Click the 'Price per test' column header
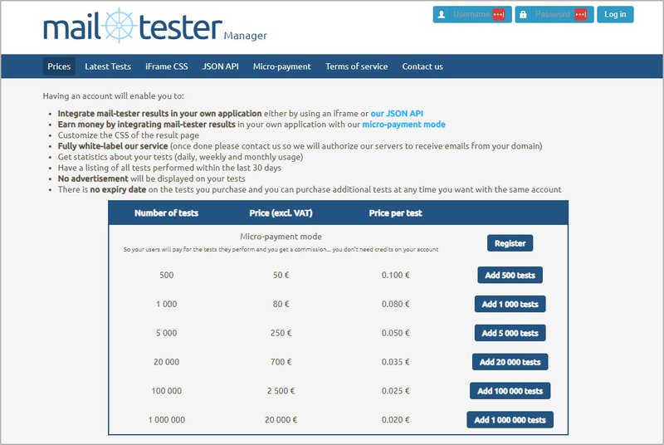This screenshot has height=445, width=664. 396,213
